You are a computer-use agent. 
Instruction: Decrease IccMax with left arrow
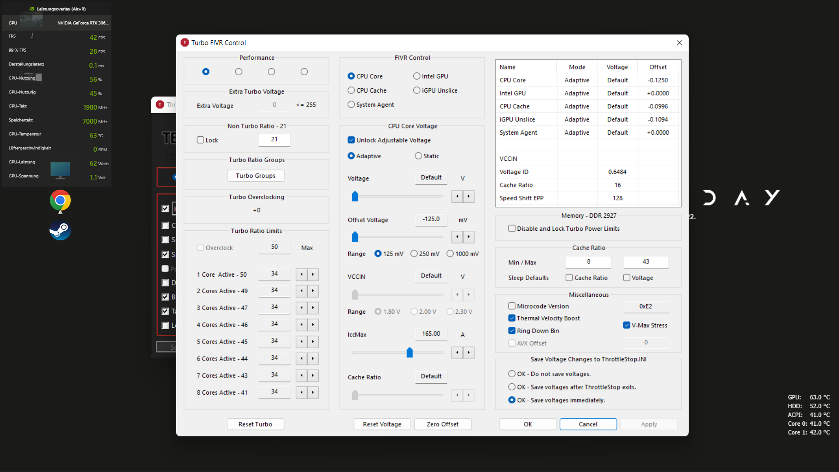[x=457, y=353]
